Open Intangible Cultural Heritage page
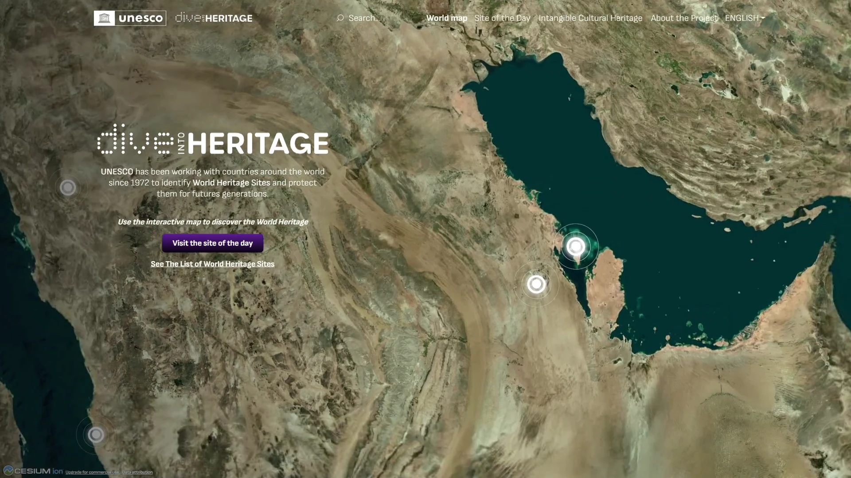The image size is (851, 478). [x=590, y=18]
